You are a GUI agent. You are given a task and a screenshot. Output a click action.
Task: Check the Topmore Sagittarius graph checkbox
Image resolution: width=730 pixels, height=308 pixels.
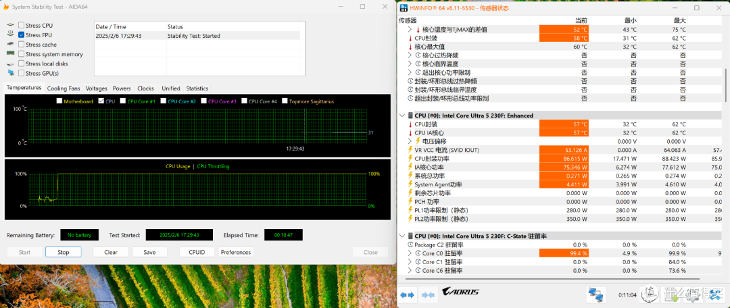[x=285, y=101]
